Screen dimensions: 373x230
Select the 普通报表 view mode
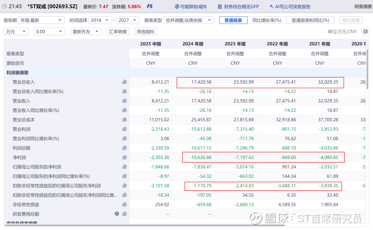[233, 20]
